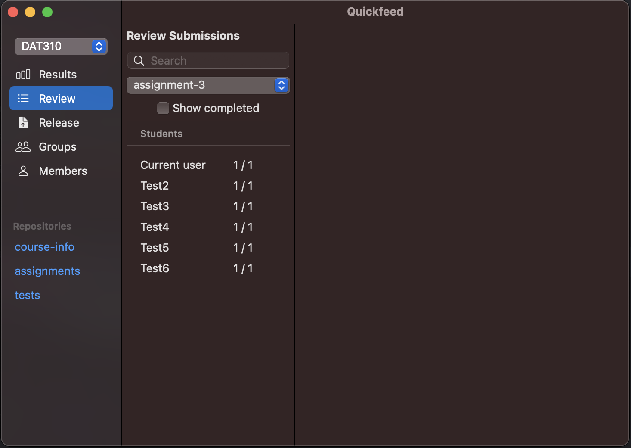Click the Groups people icon

coord(23,147)
